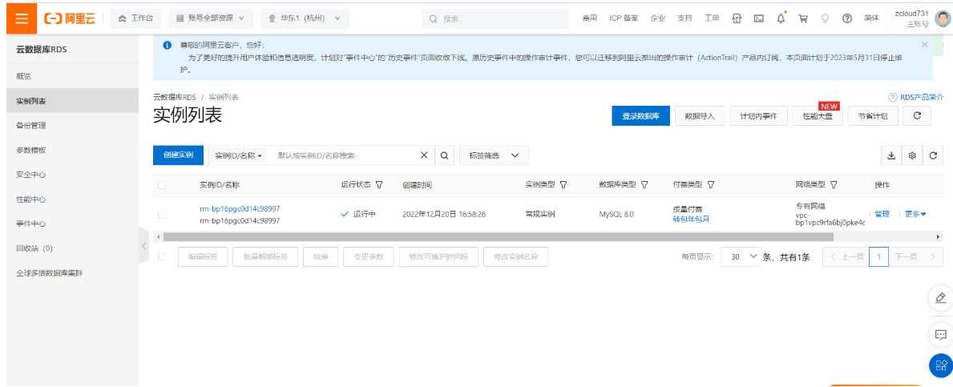Click the refresh button next to 节省计划
This screenshot has width=953, height=387.
(917, 115)
